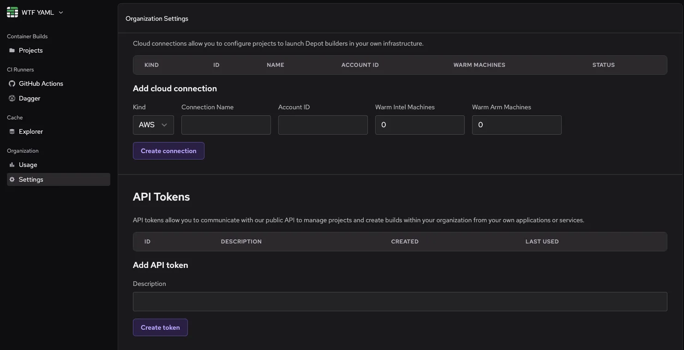This screenshot has height=350, width=684.
Task: Click the cache Explorer icon
Action: coord(12,131)
